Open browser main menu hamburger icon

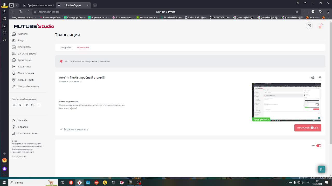[305, 3]
